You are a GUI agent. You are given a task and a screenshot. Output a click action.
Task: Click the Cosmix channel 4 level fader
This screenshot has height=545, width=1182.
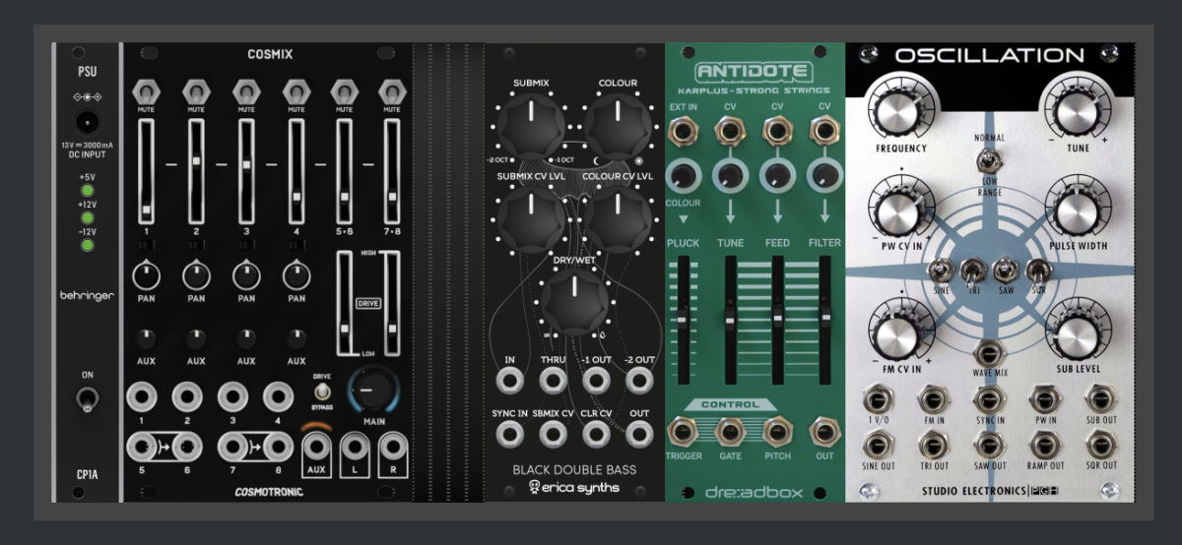click(x=295, y=171)
